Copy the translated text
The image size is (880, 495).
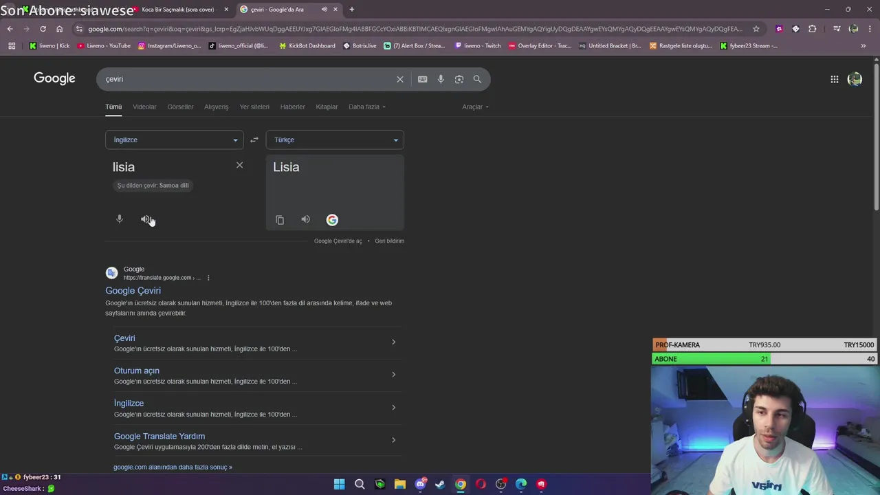280,220
